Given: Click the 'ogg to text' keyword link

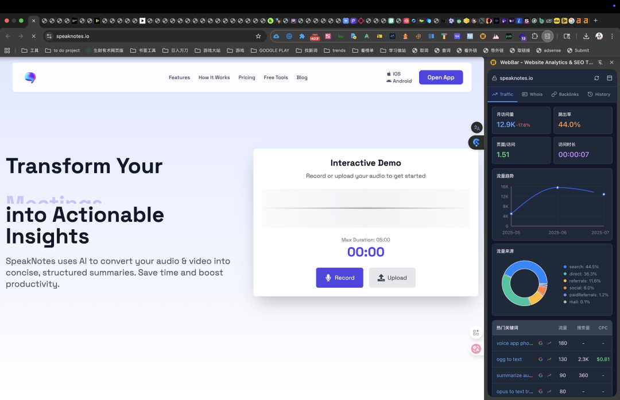Looking at the screenshot, I should [x=509, y=359].
